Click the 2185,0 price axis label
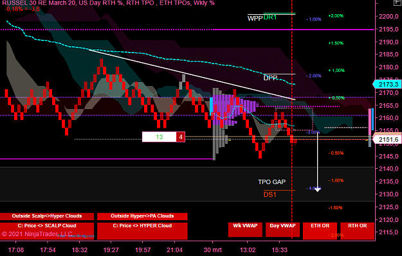The width and height of the screenshot is (402, 256). tap(388, 55)
